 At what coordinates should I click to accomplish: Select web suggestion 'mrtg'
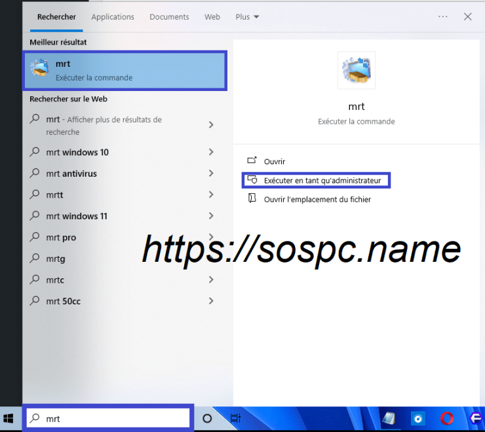pos(56,259)
